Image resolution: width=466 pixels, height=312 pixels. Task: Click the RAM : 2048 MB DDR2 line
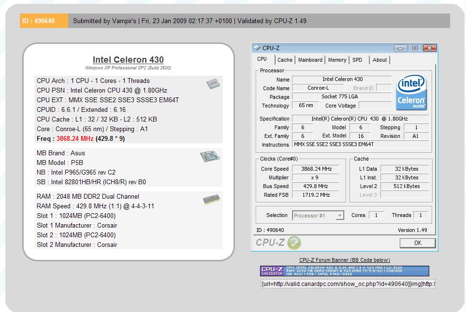coord(88,196)
